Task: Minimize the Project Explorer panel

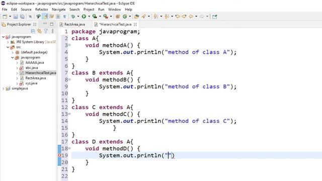Action: (x=45, y=24)
